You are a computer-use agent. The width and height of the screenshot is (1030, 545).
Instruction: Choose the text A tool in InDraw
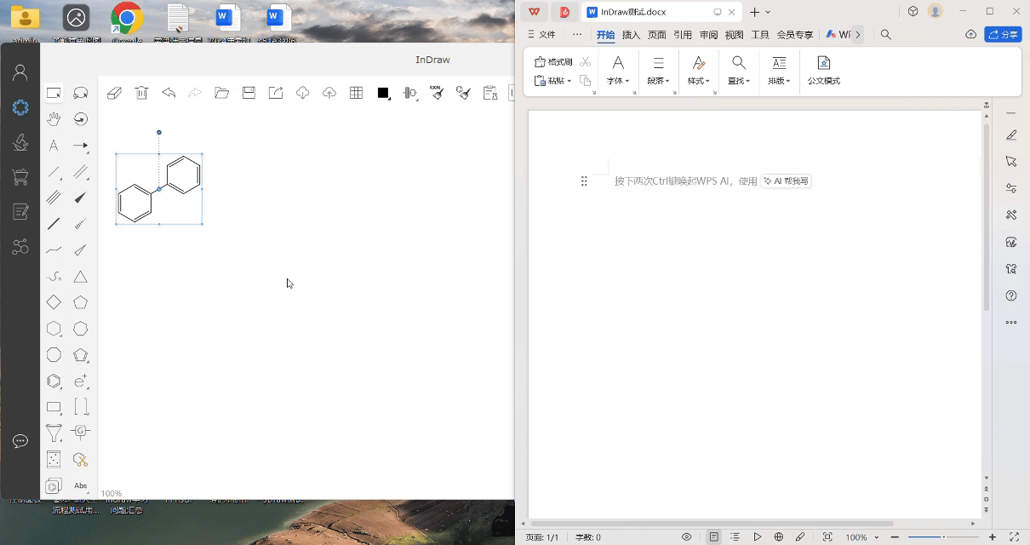click(54, 146)
